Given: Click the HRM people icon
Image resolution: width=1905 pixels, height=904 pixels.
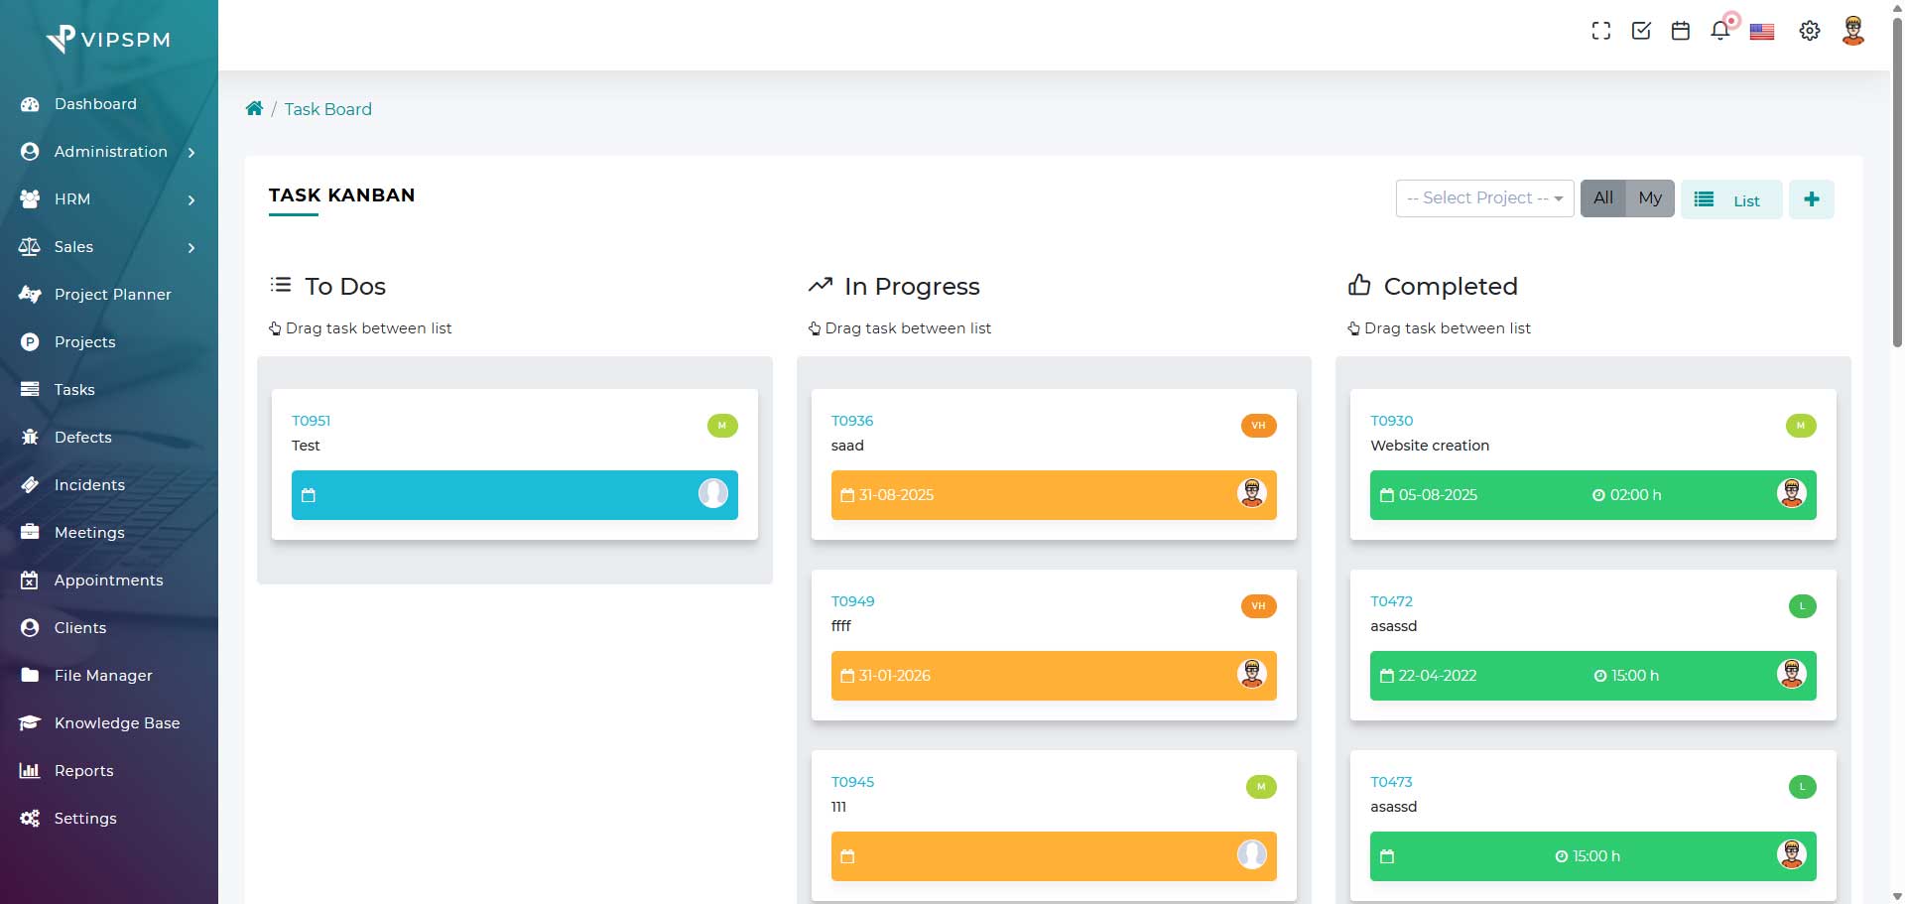Looking at the screenshot, I should (30, 199).
